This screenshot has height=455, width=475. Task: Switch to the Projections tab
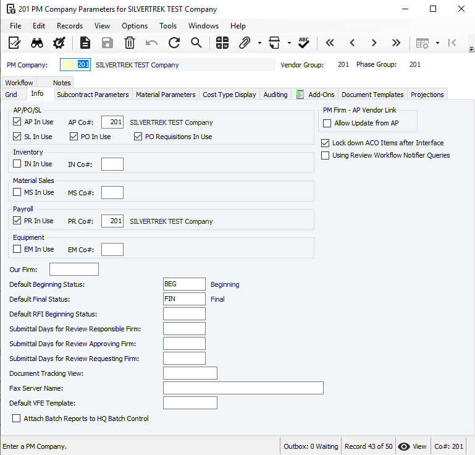(x=427, y=95)
